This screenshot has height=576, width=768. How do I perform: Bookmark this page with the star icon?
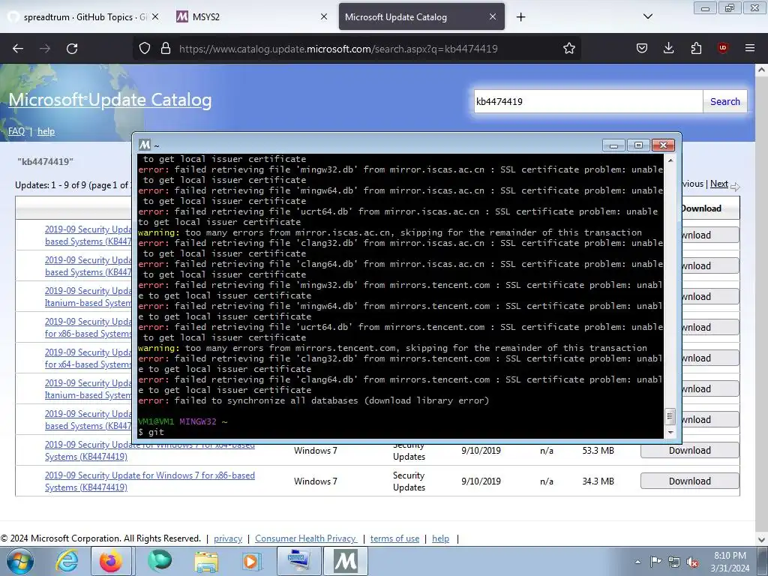568,49
